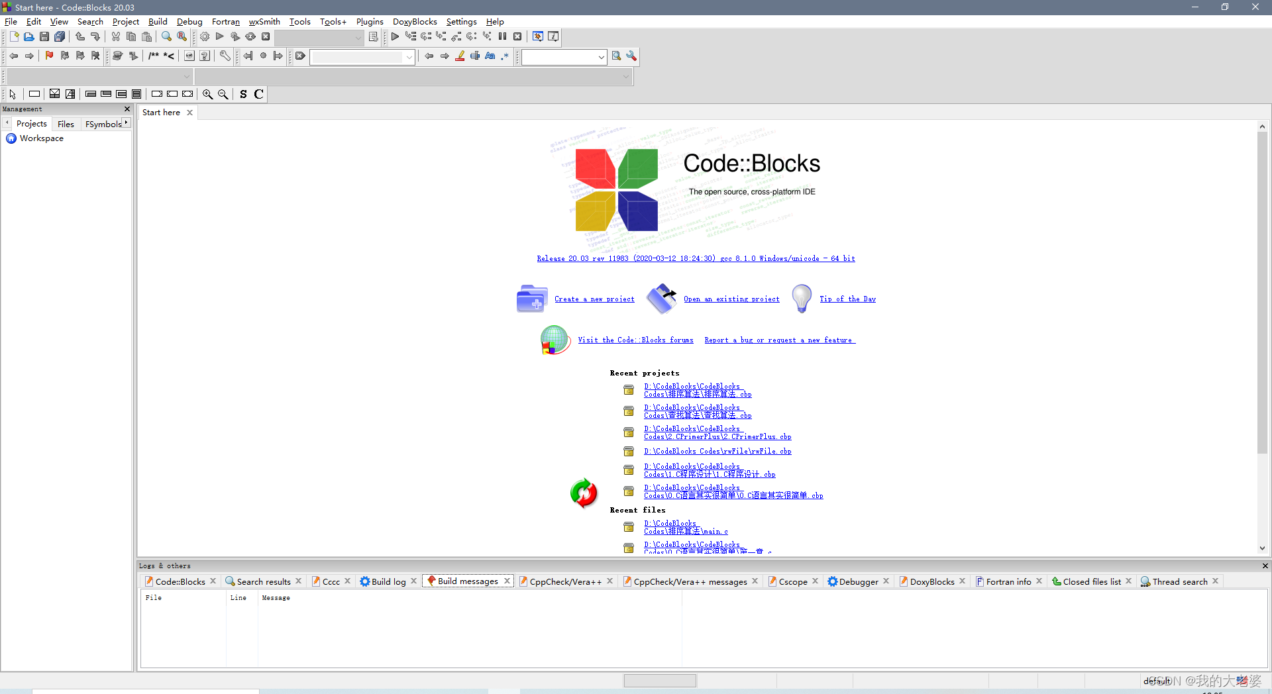Toggle the source S button
The image size is (1272, 694).
[x=243, y=94]
